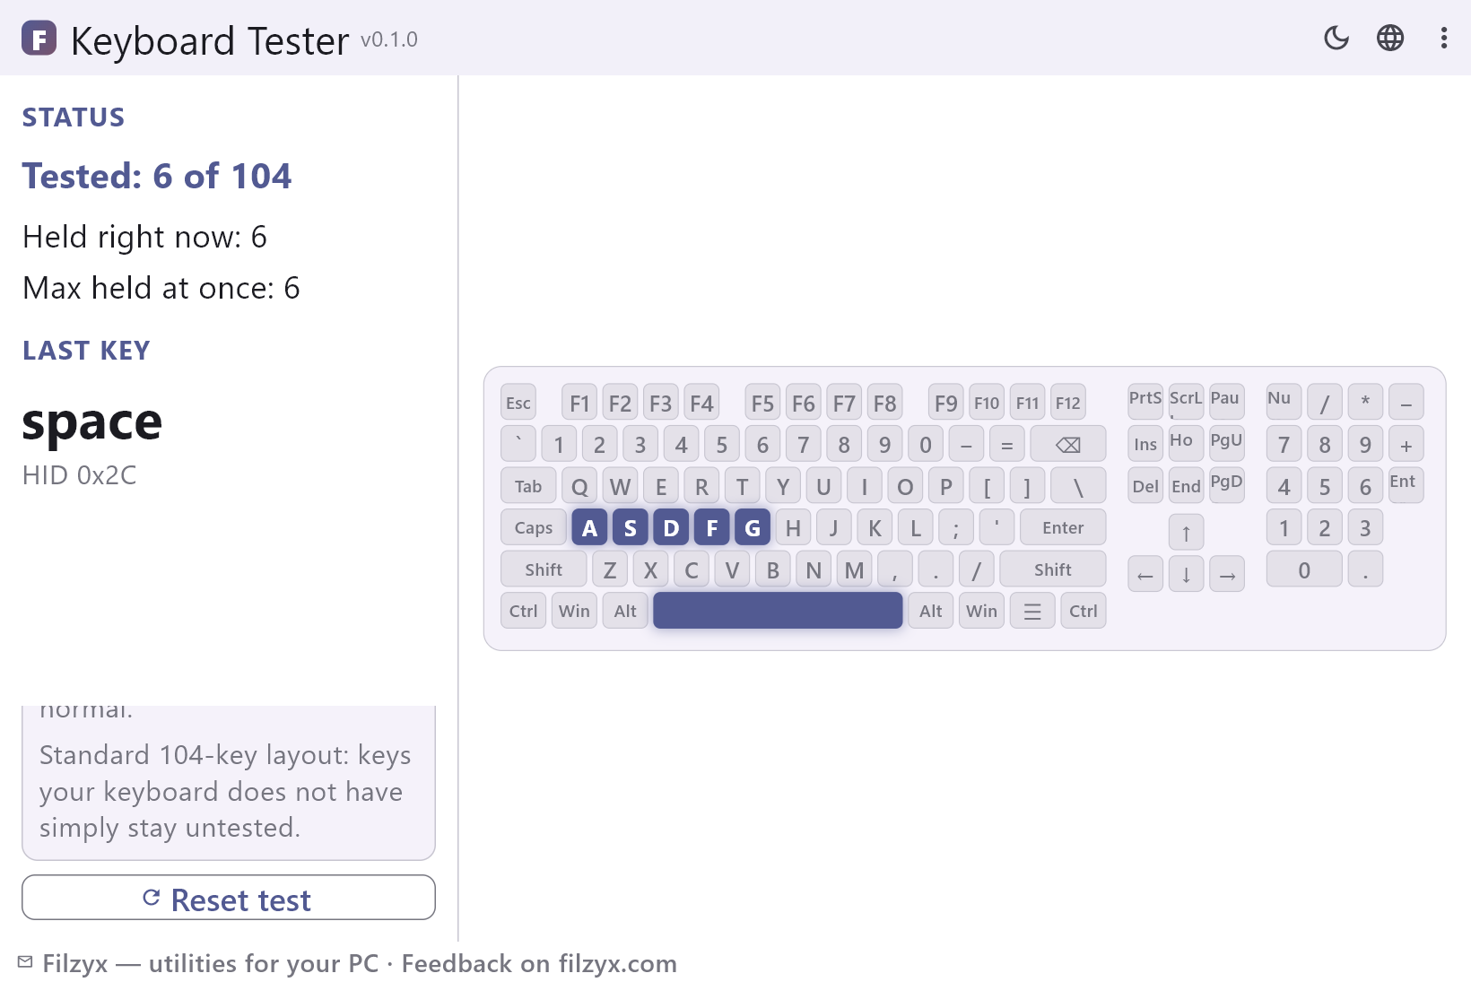Click the numpad Ent key
The height and width of the screenshot is (982, 1471).
coord(1406,486)
